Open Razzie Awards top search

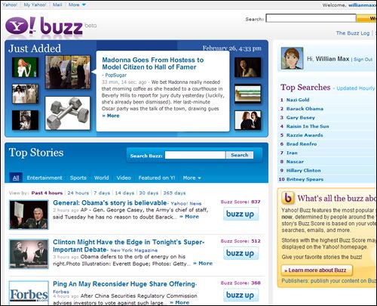tap(305, 135)
